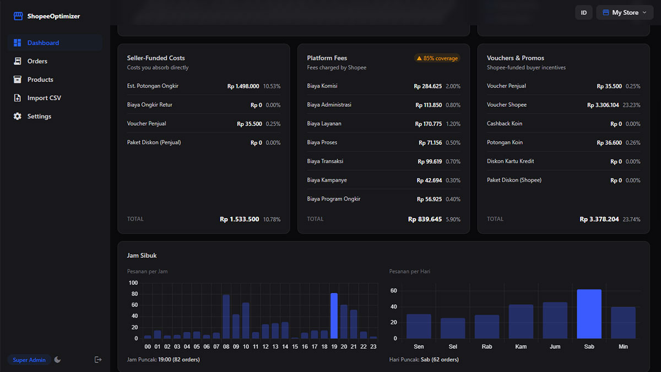Click the hour 08 bar in chart
The width and height of the screenshot is (661, 372).
point(226,316)
